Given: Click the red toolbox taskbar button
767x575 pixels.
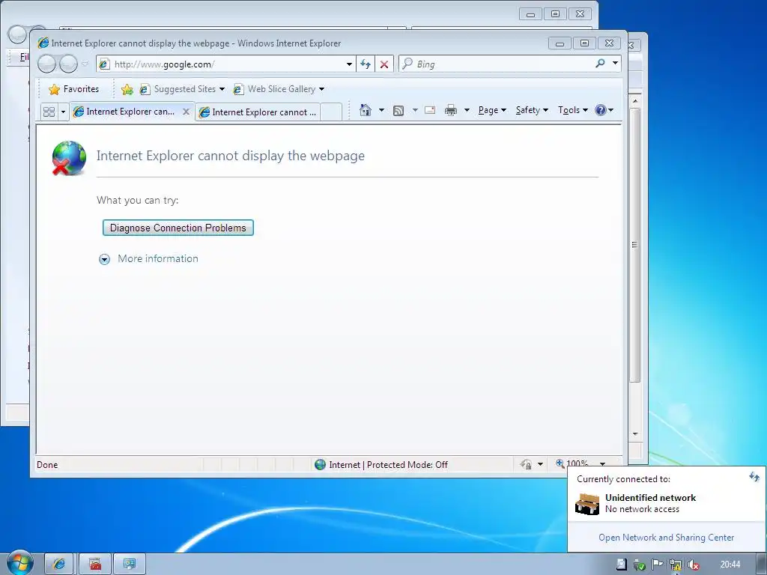Looking at the screenshot, I should [95, 565].
